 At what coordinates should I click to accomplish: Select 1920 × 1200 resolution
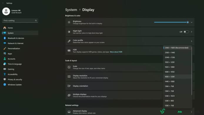coord(177,62)
